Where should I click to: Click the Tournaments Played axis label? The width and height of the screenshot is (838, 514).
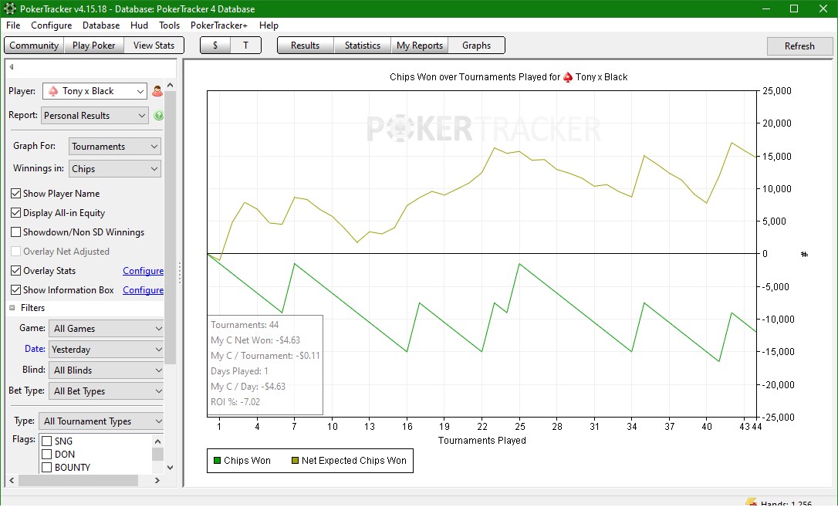click(482, 440)
